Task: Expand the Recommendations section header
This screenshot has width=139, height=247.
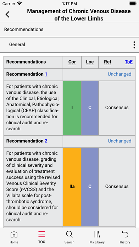Action: point(69,29)
